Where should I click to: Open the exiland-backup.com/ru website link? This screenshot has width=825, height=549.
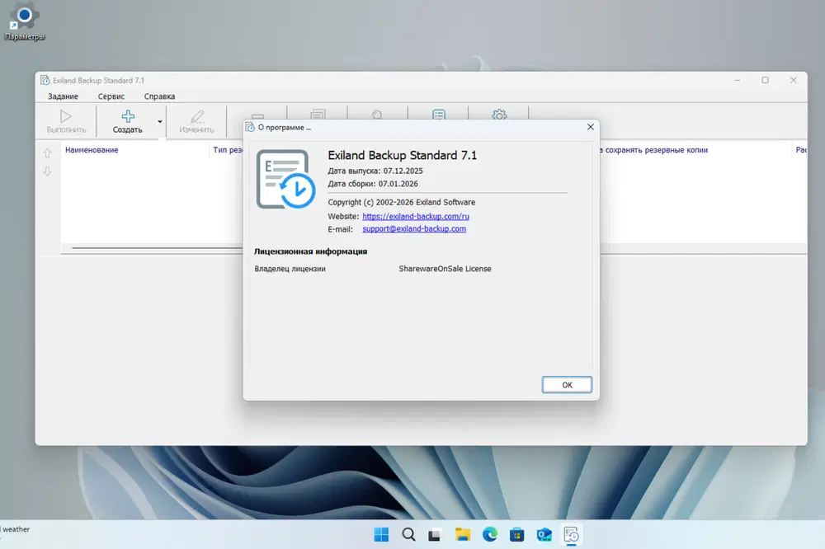[416, 216]
